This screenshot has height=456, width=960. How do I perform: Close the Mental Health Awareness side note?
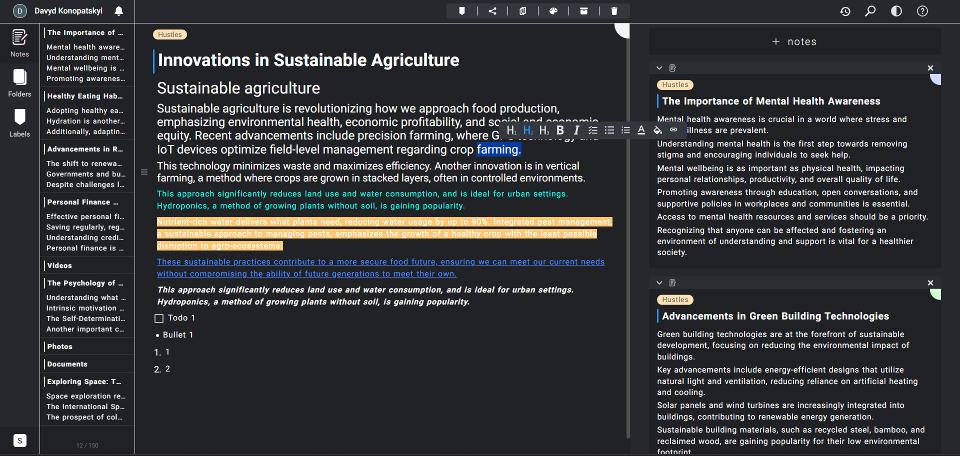tap(930, 68)
